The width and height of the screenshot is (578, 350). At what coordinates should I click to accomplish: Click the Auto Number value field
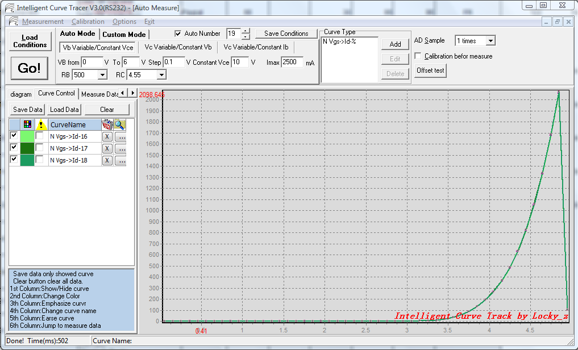point(234,34)
